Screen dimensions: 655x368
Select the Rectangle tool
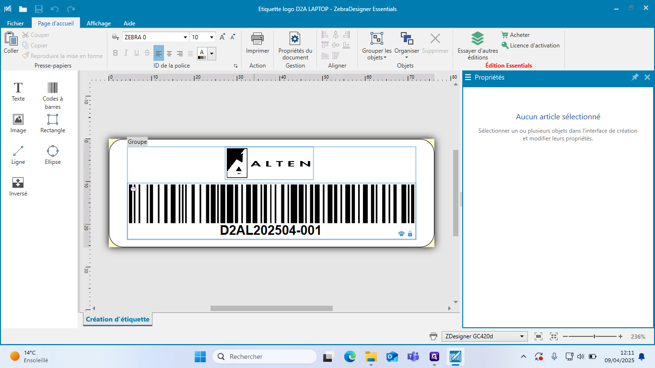coord(53,124)
